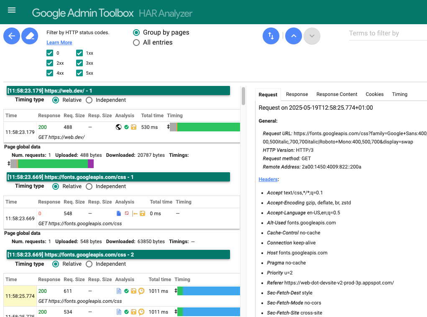The width and height of the screenshot is (427, 317).
Task: Select Relative timing for web.dev page
Action: tap(56, 100)
